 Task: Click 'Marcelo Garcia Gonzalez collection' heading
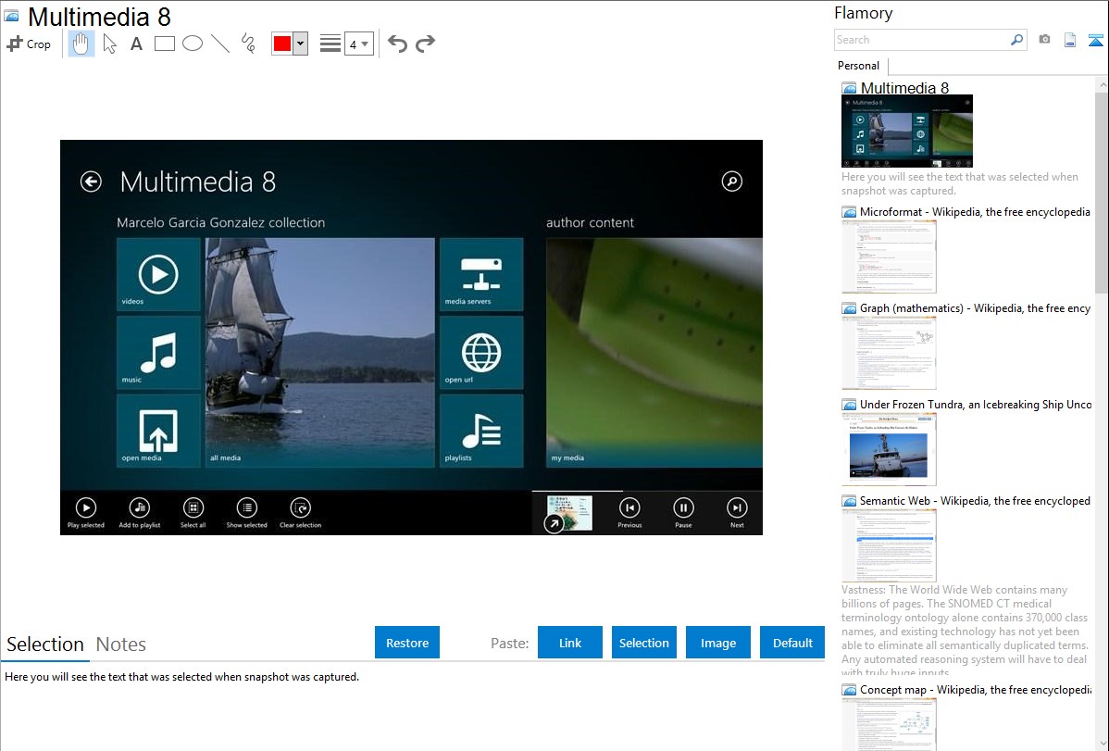220,222
